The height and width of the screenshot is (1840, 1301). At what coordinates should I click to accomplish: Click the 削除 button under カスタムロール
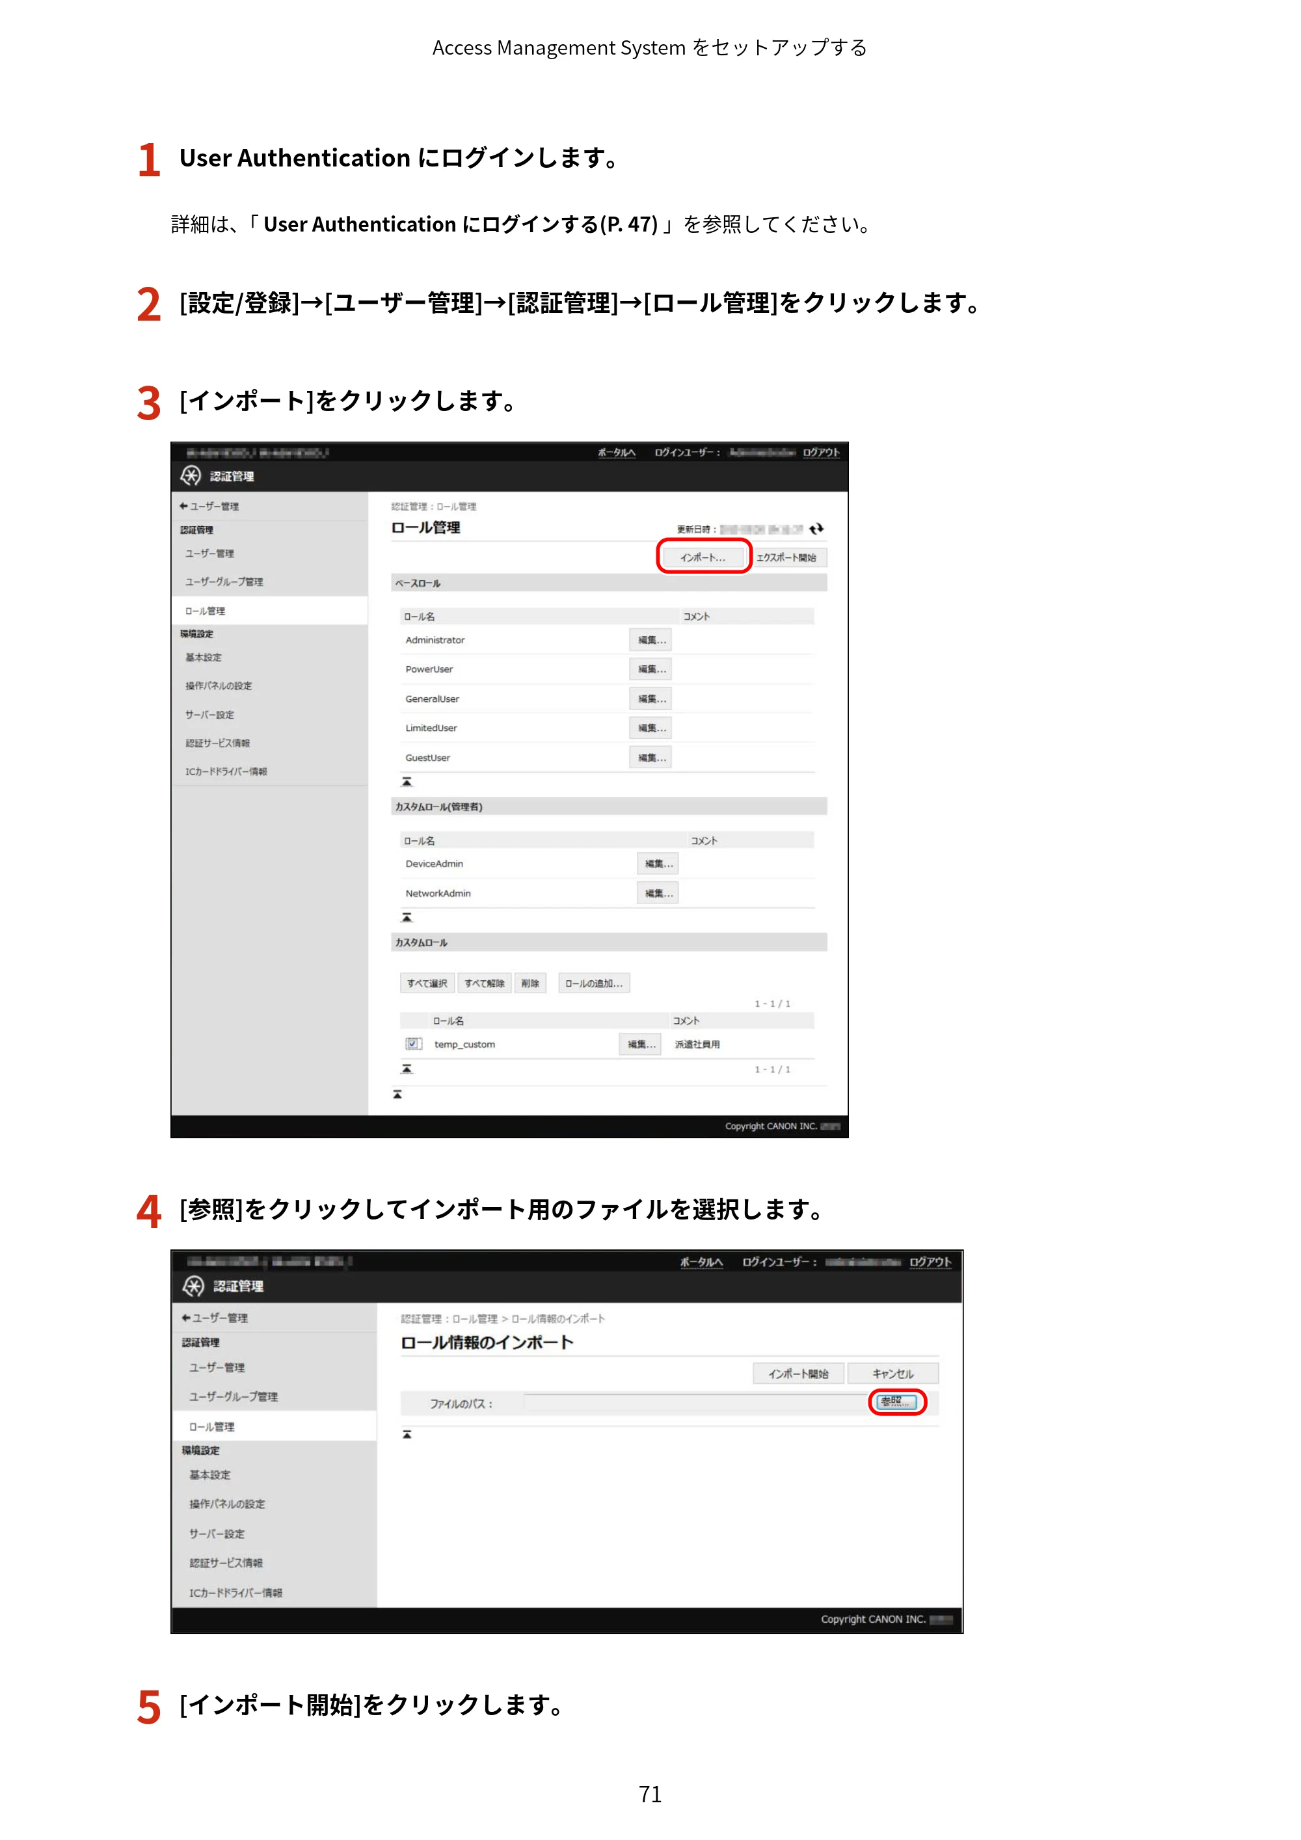[531, 983]
